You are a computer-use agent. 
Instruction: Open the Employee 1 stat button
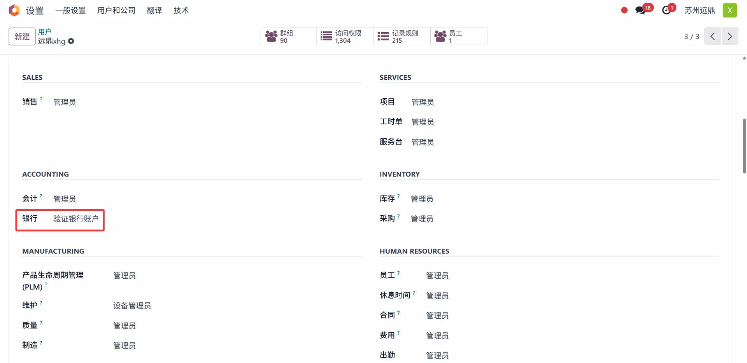coord(458,37)
